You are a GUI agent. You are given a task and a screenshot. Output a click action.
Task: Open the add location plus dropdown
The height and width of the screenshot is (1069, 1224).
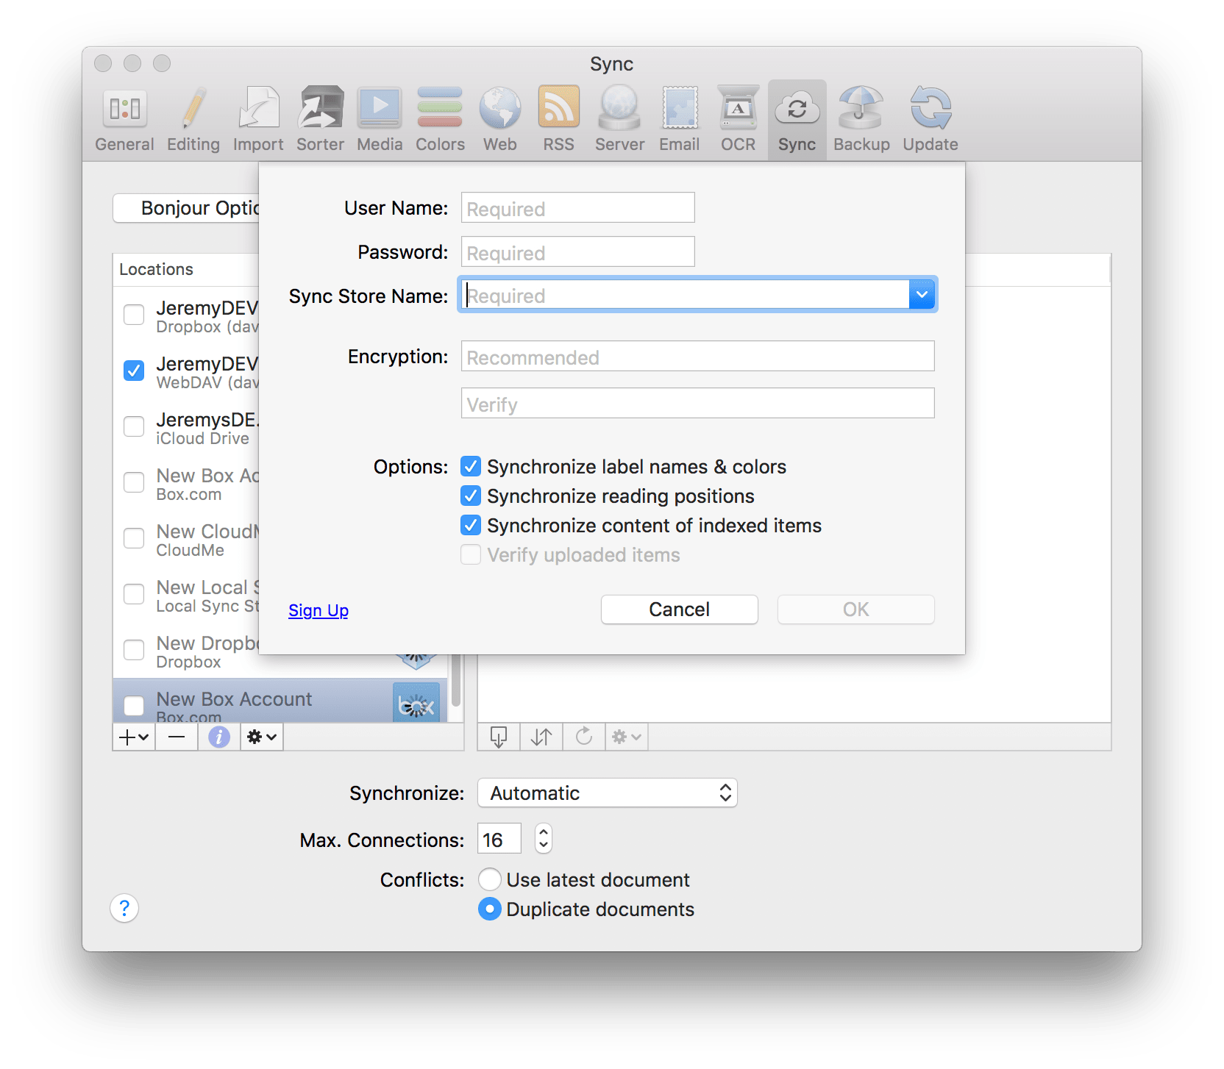[x=134, y=737]
